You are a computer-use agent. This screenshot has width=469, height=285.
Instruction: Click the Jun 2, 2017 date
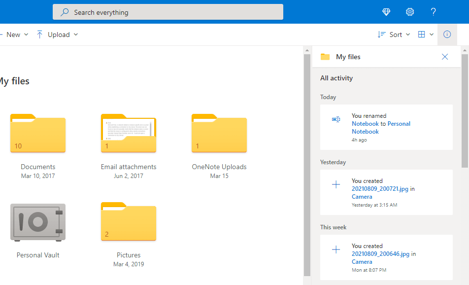(129, 176)
